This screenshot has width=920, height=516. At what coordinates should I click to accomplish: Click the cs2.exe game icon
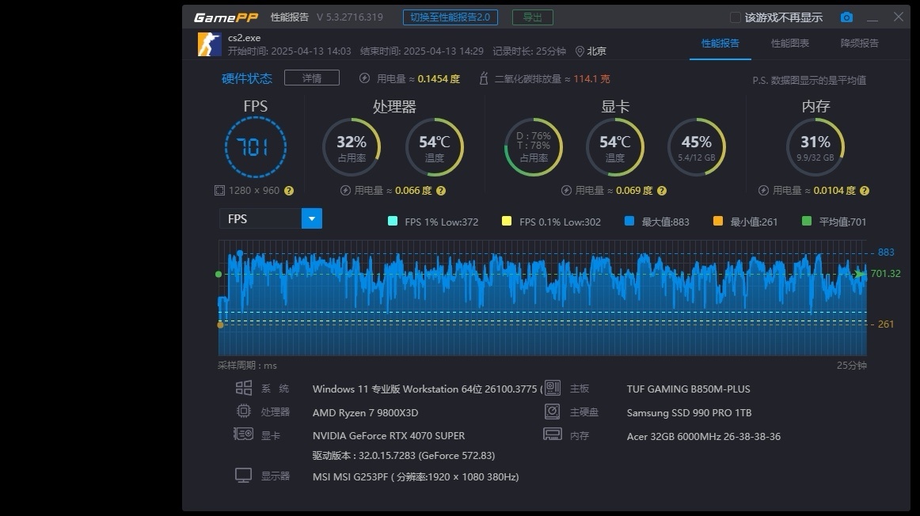(210, 44)
